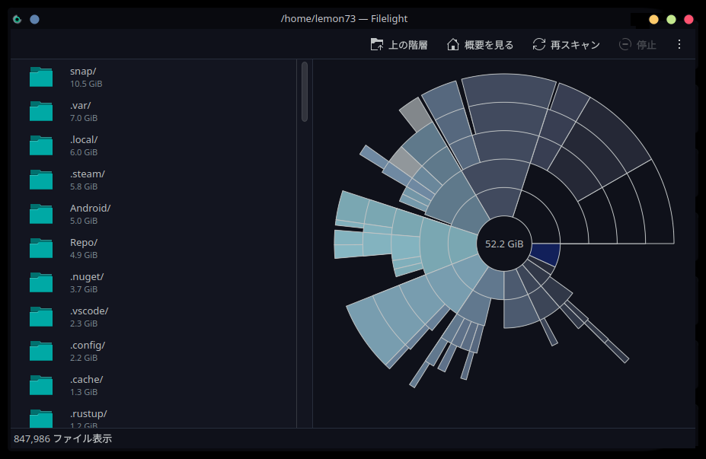Click the rescan (再スキャン) refresh icon
706x459 pixels.
(539, 45)
